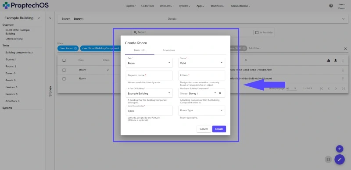This screenshot has height=170, width=351.
Task: Click the ProptechOS logo
Action: pos(25,5)
